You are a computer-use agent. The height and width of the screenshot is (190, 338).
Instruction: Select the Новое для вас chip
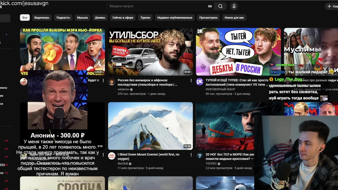234,18
